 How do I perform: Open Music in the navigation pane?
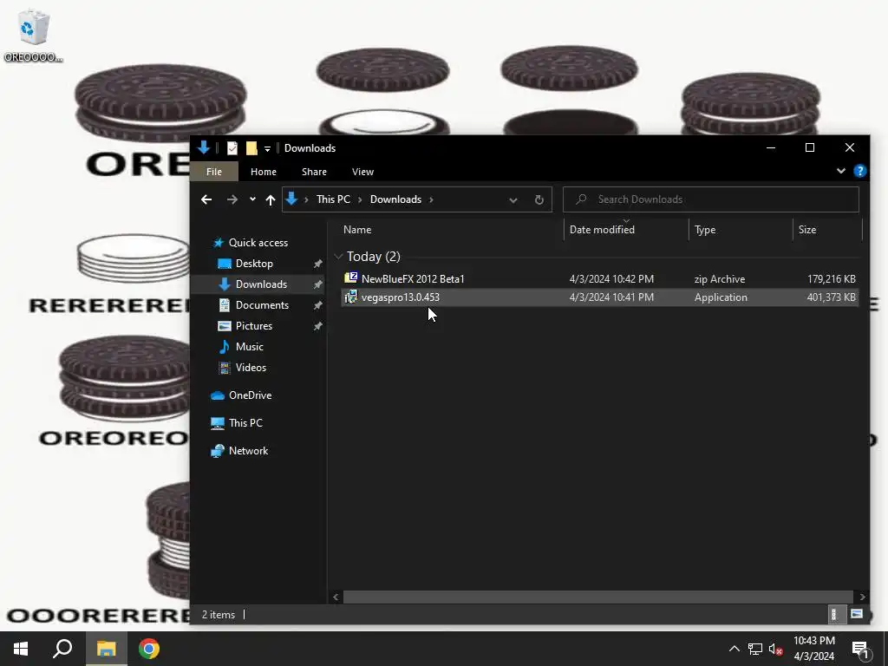249,347
